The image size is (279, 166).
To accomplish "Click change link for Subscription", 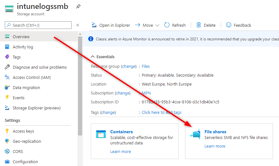I will click(123, 93).
